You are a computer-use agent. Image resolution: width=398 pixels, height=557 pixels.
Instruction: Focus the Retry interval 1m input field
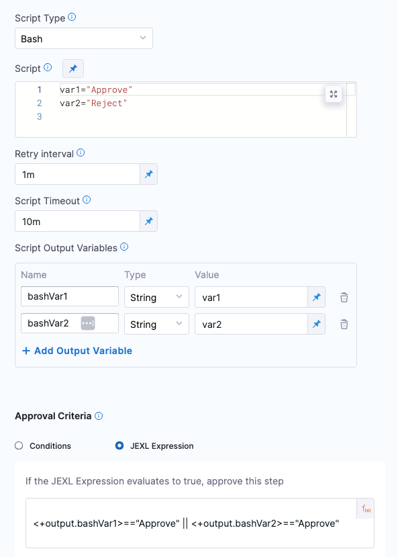[77, 174]
